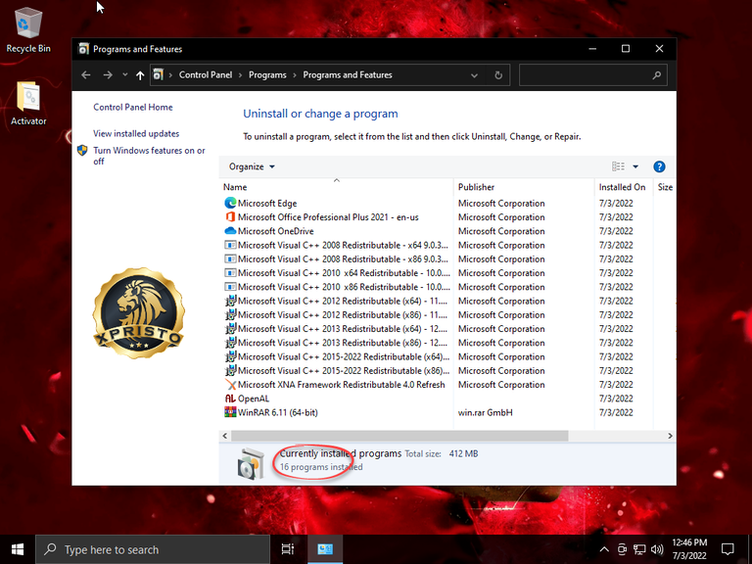Sort by the Name column header

(336, 187)
